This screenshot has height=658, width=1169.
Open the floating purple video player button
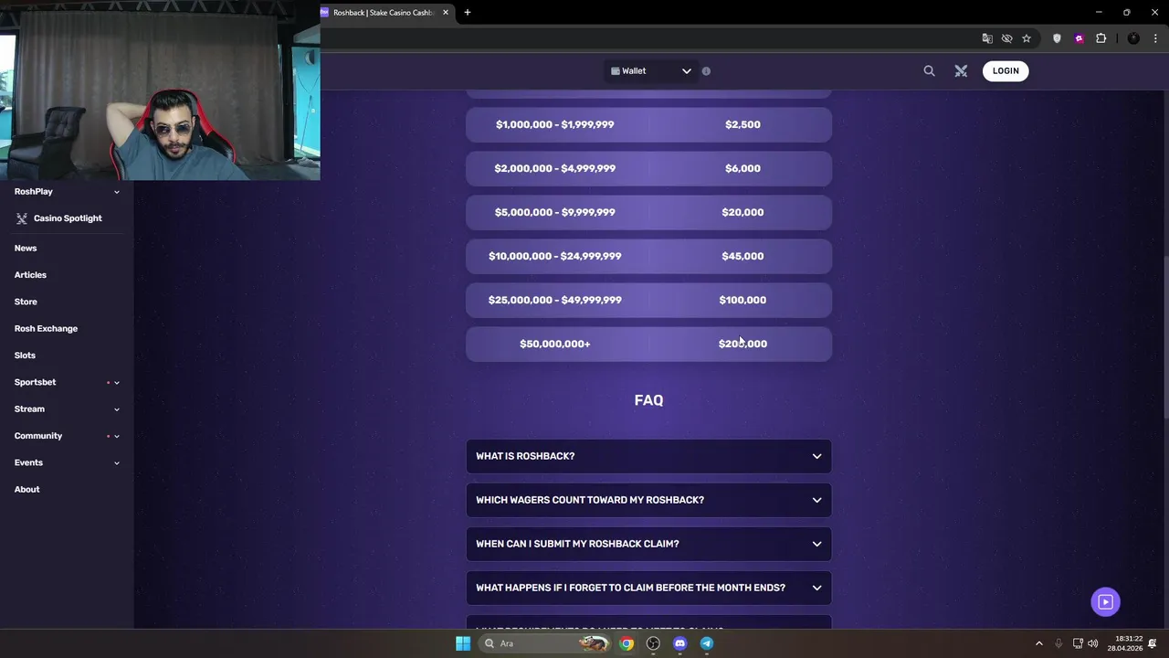(1105, 601)
